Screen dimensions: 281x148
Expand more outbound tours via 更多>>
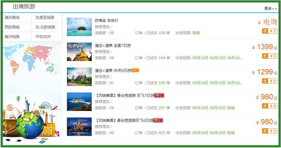[270, 9]
